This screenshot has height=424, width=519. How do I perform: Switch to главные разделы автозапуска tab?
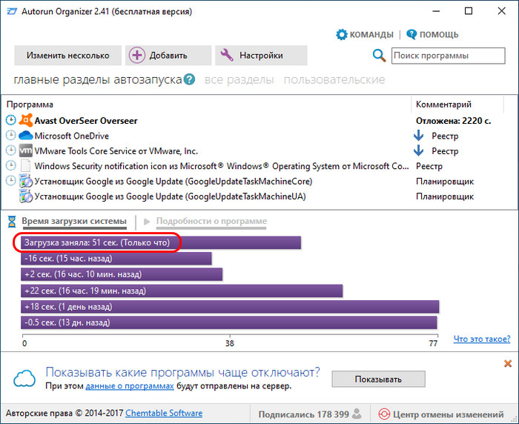98,80
